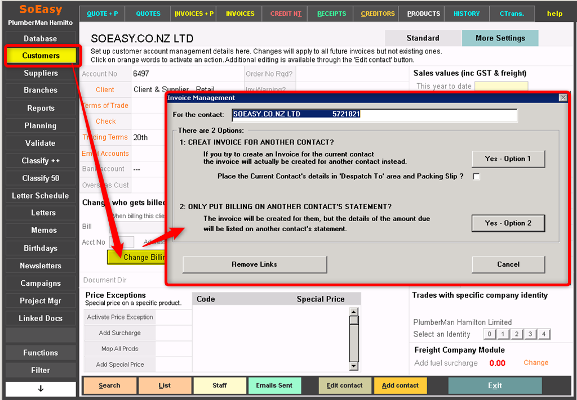Select Customers in the sidebar

pos(41,56)
